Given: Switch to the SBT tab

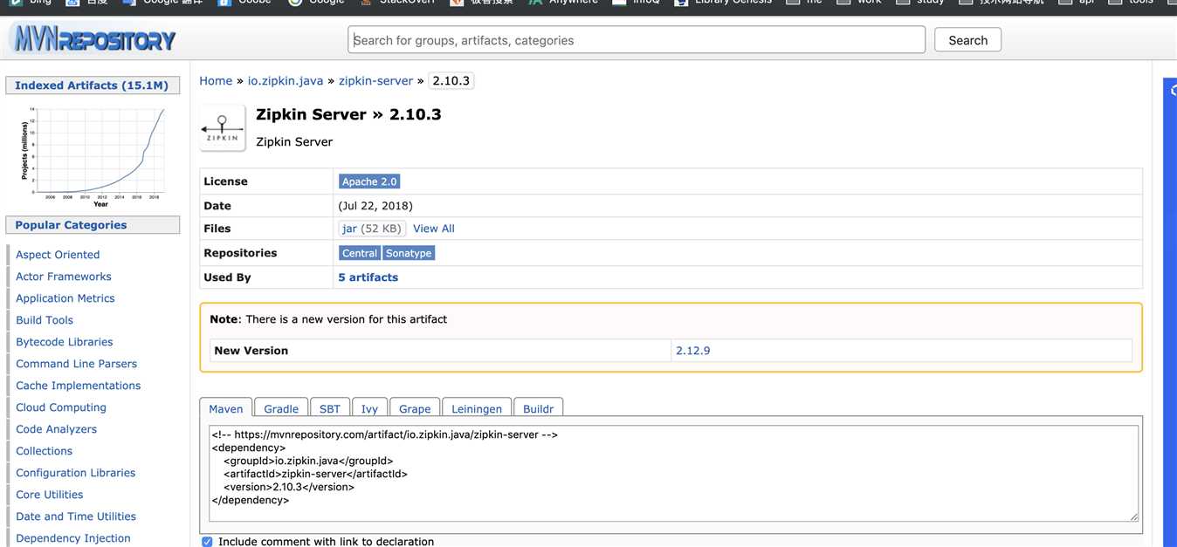Looking at the screenshot, I should [330, 408].
